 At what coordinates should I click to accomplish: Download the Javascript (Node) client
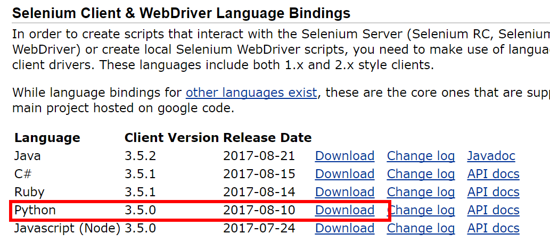coord(344,228)
